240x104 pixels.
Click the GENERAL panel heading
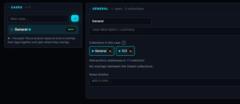pyautogui.click(x=100, y=9)
